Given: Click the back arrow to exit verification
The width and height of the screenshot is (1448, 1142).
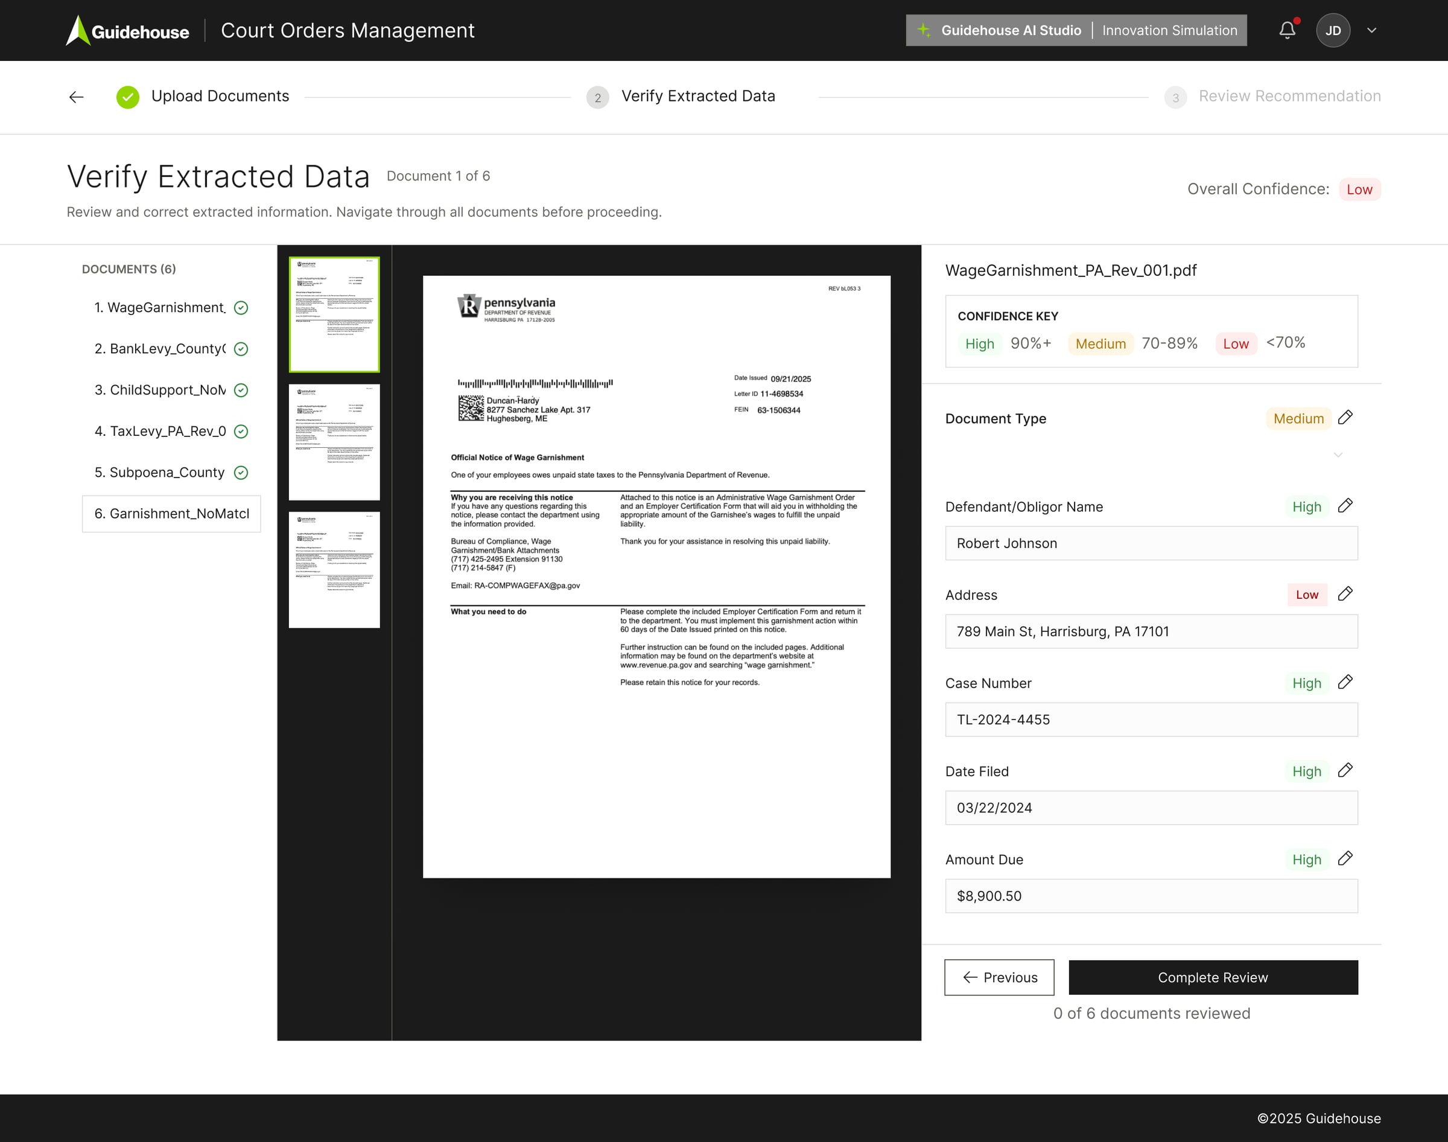Looking at the screenshot, I should [76, 97].
